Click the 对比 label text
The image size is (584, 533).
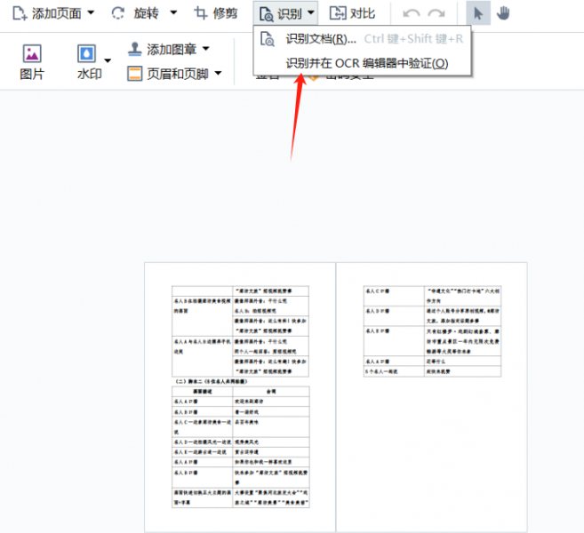click(x=363, y=13)
